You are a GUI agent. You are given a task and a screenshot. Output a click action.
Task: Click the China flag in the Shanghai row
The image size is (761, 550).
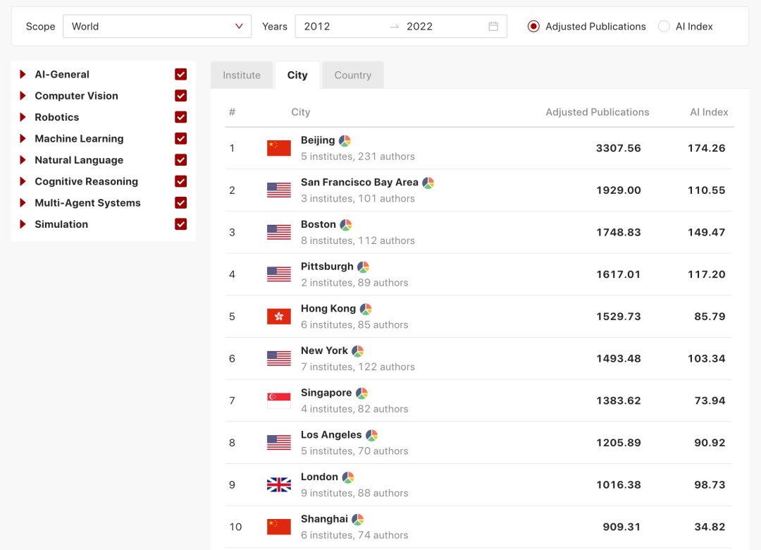(279, 527)
